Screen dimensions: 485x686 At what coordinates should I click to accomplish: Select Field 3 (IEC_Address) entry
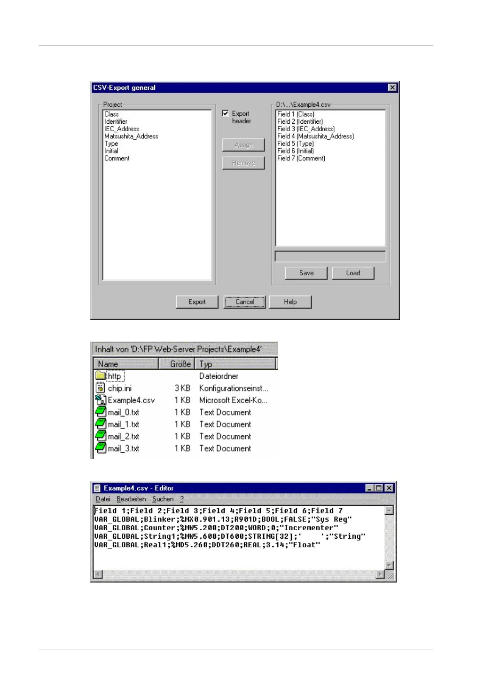(x=306, y=129)
